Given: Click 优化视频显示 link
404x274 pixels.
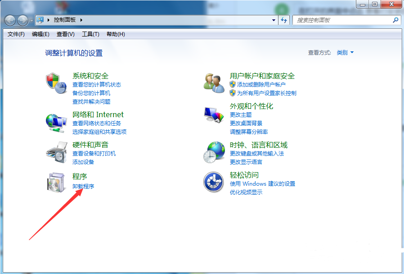Looking at the screenshot, I should click(246, 192).
